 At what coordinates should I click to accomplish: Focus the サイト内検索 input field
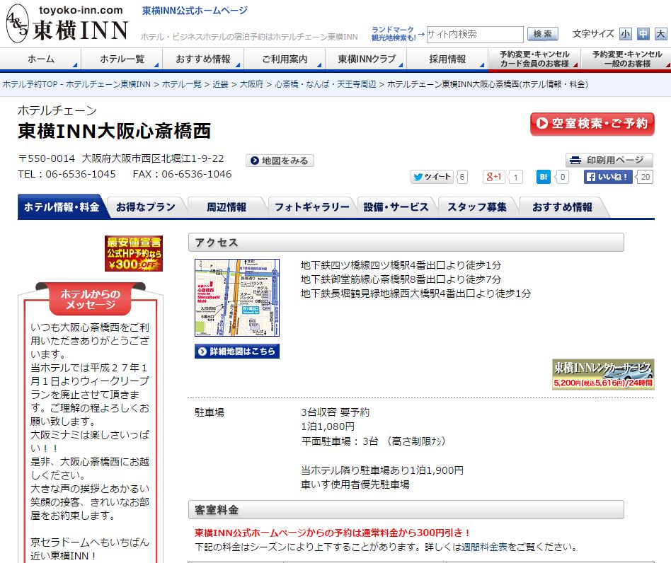(x=474, y=34)
